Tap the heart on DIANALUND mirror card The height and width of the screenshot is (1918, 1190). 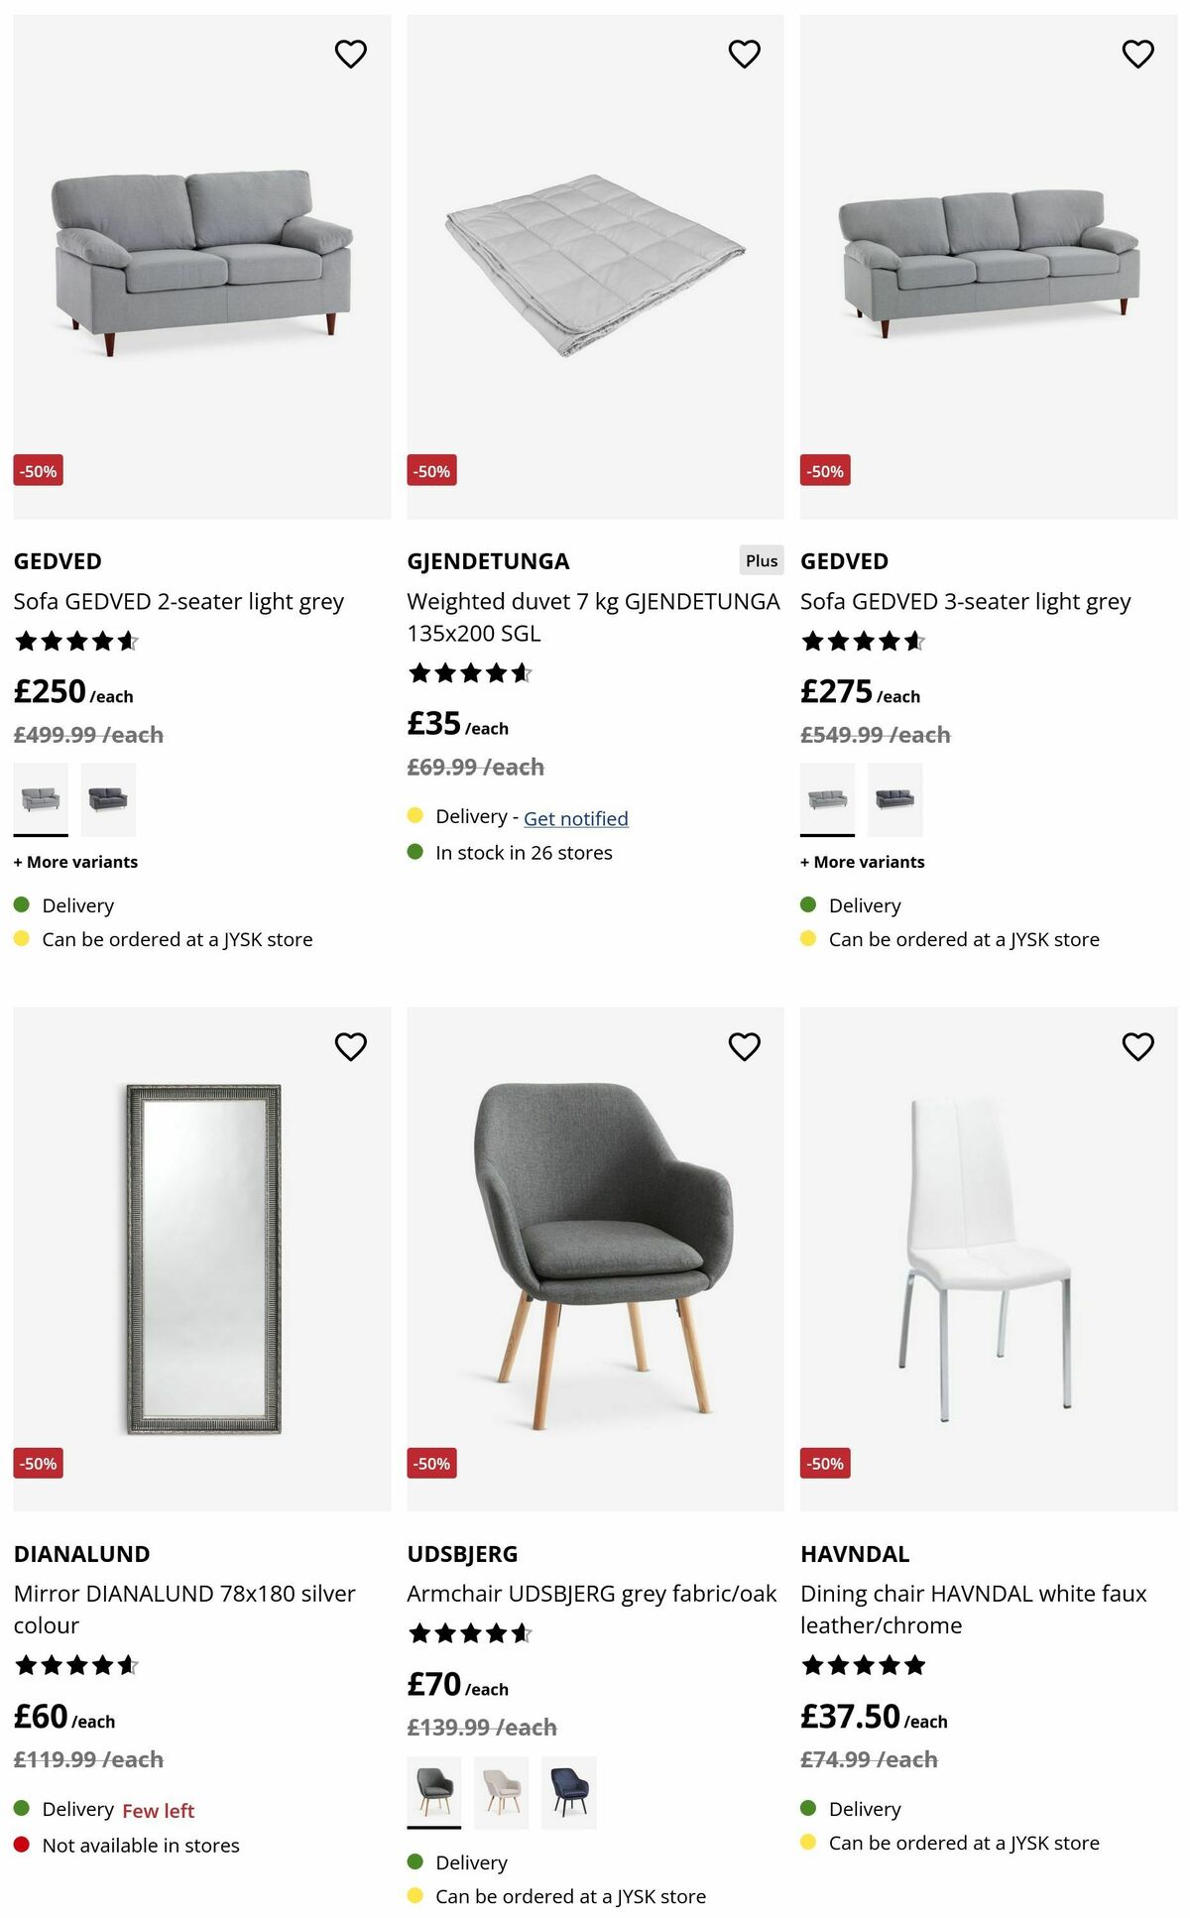(x=350, y=1046)
